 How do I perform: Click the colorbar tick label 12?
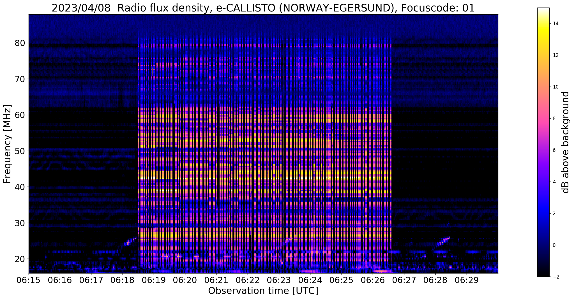pyautogui.click(x=555, y=55)
